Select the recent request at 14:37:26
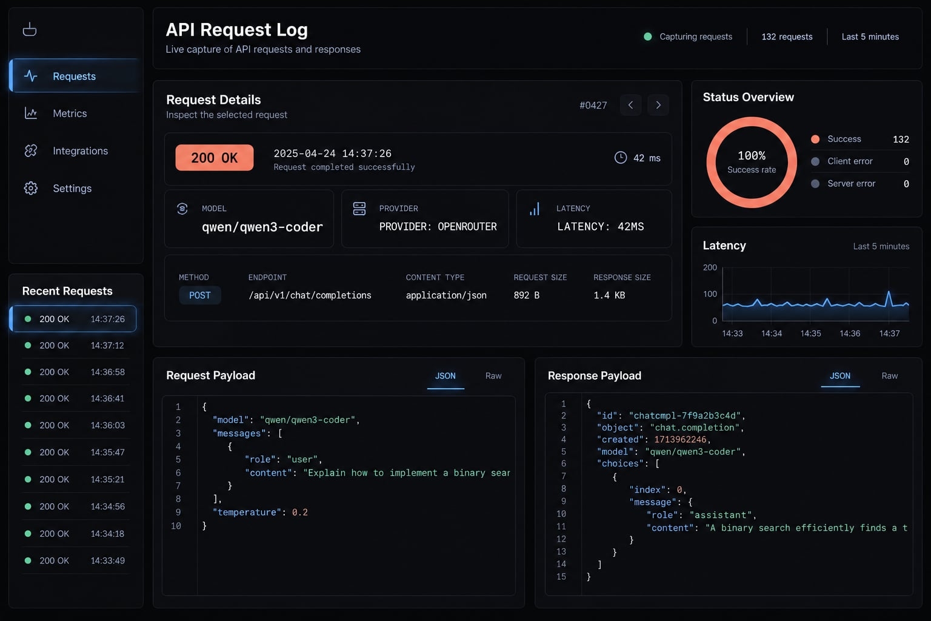The width and height of the screenshot is (931, 621). [x=73, y=319]
